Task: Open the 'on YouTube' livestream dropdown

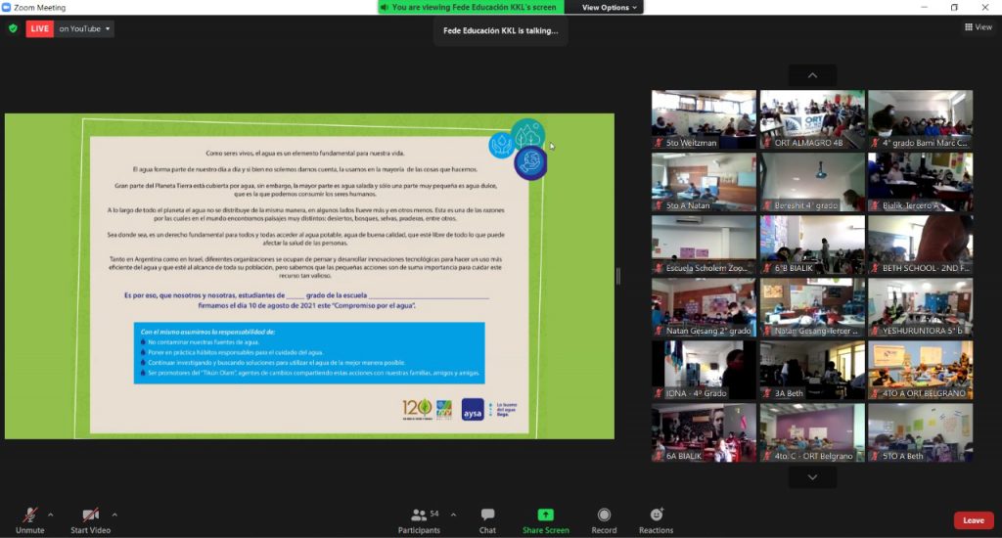Action: (x=84, y=28)
